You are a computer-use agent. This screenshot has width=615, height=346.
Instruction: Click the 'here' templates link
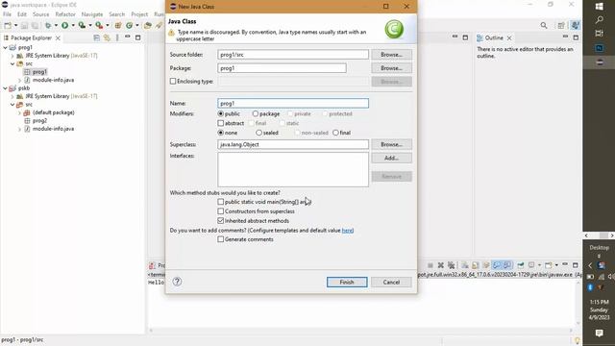(x=348, y=231)
